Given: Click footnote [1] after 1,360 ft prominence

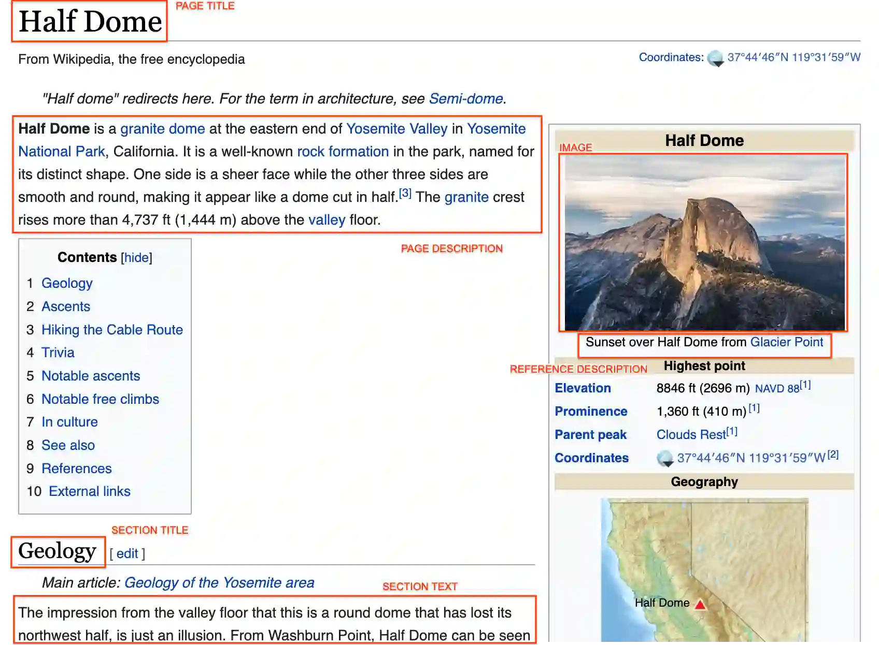Looking at the screenshot, I should click(x=754, y=408).
